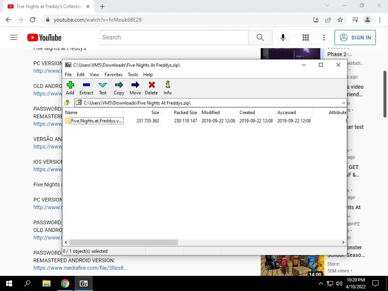Click the Add button in 7-Zip toolbar
Screen dimensions: 388x291
70,88
